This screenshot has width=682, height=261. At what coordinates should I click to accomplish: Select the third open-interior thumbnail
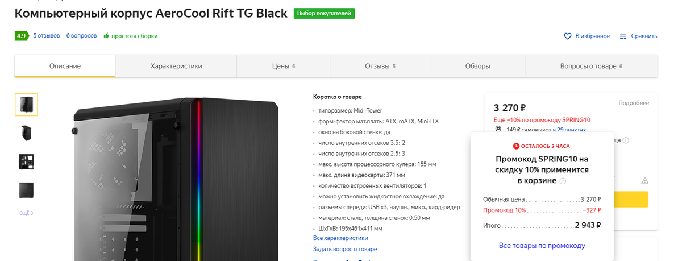click(x=26, y=161)
